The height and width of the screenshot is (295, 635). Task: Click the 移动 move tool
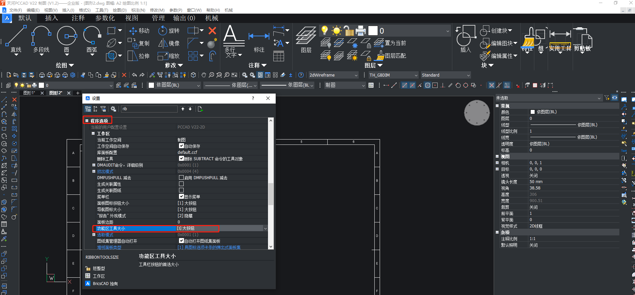coord(139,31)
